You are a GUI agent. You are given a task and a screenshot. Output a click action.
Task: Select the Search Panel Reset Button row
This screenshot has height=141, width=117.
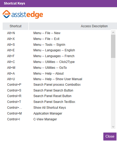click(x=57, y=96)
